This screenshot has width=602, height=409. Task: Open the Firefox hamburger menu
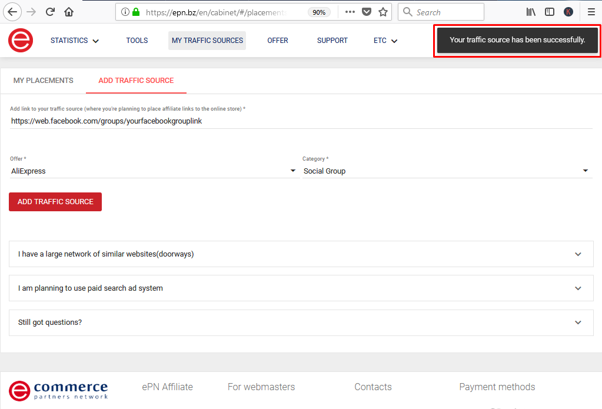(x=591, y=12)
